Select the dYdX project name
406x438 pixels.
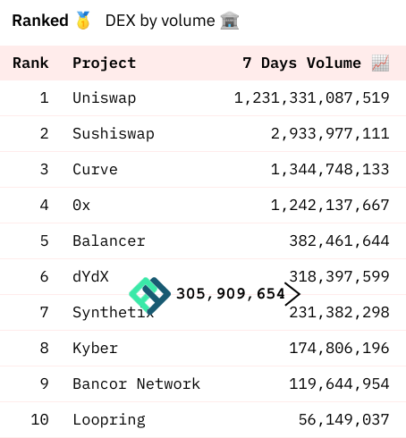(90, 276)
